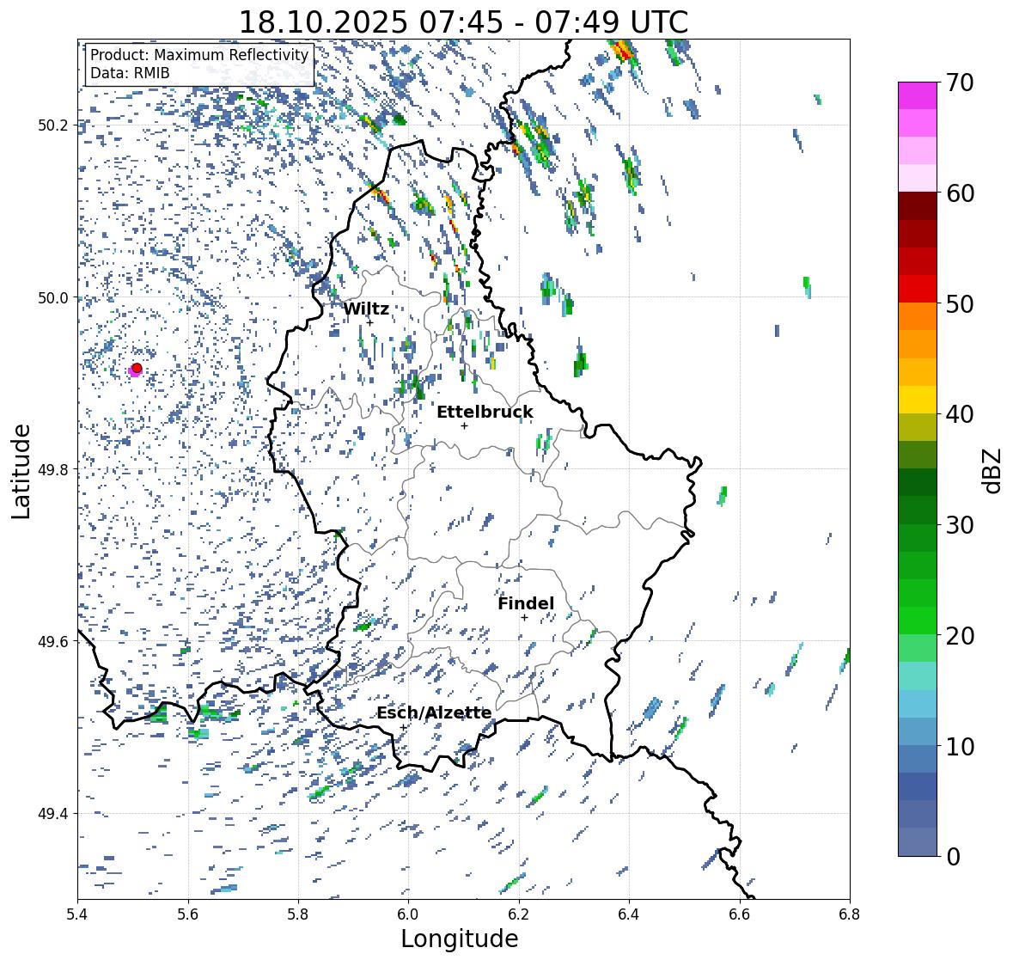
Task: Click the 70 value on the colorbar
Action: (960, 83)
